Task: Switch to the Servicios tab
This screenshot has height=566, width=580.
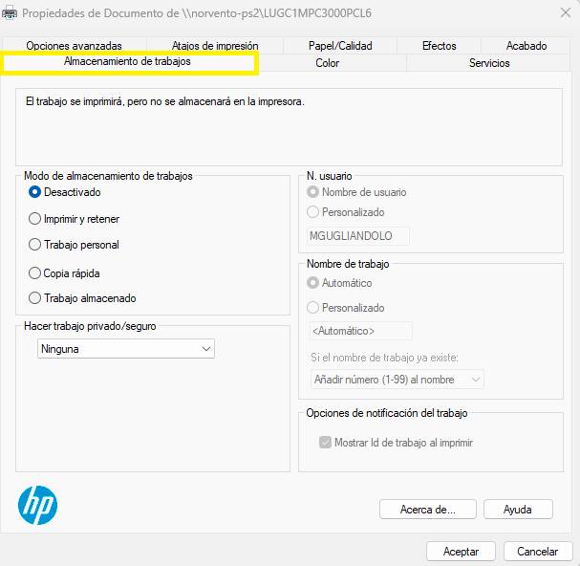Action: (489, 63)
